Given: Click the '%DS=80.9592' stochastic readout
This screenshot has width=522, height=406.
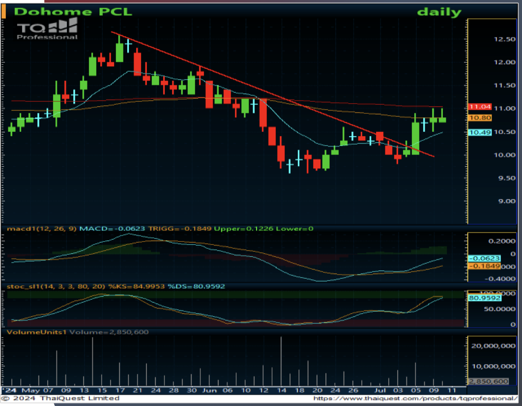Looking at the screenshot, I should (196, 287).
